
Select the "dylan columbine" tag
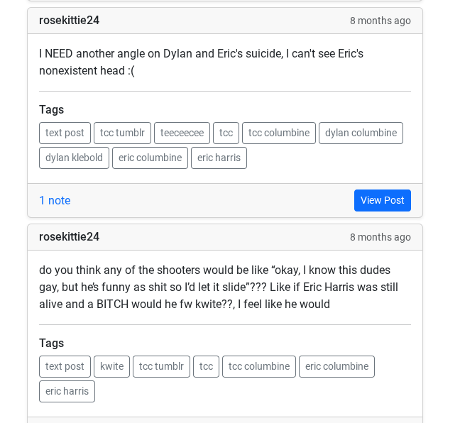361,133
